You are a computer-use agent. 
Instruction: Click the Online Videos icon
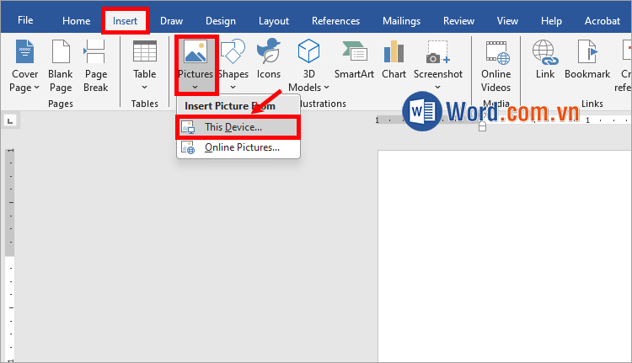[495, 54]
